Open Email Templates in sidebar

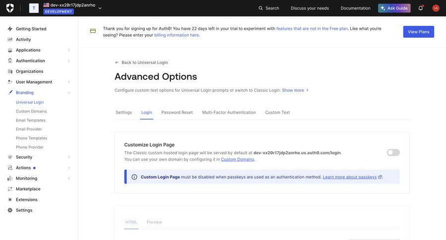point(30,120)
